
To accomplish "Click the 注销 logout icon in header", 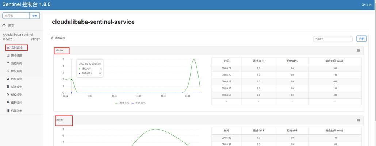I will pos(363,5).
